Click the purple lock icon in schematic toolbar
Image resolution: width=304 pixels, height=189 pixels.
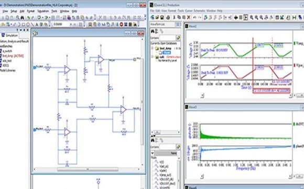pyautogui.click(x=69, y=18)
